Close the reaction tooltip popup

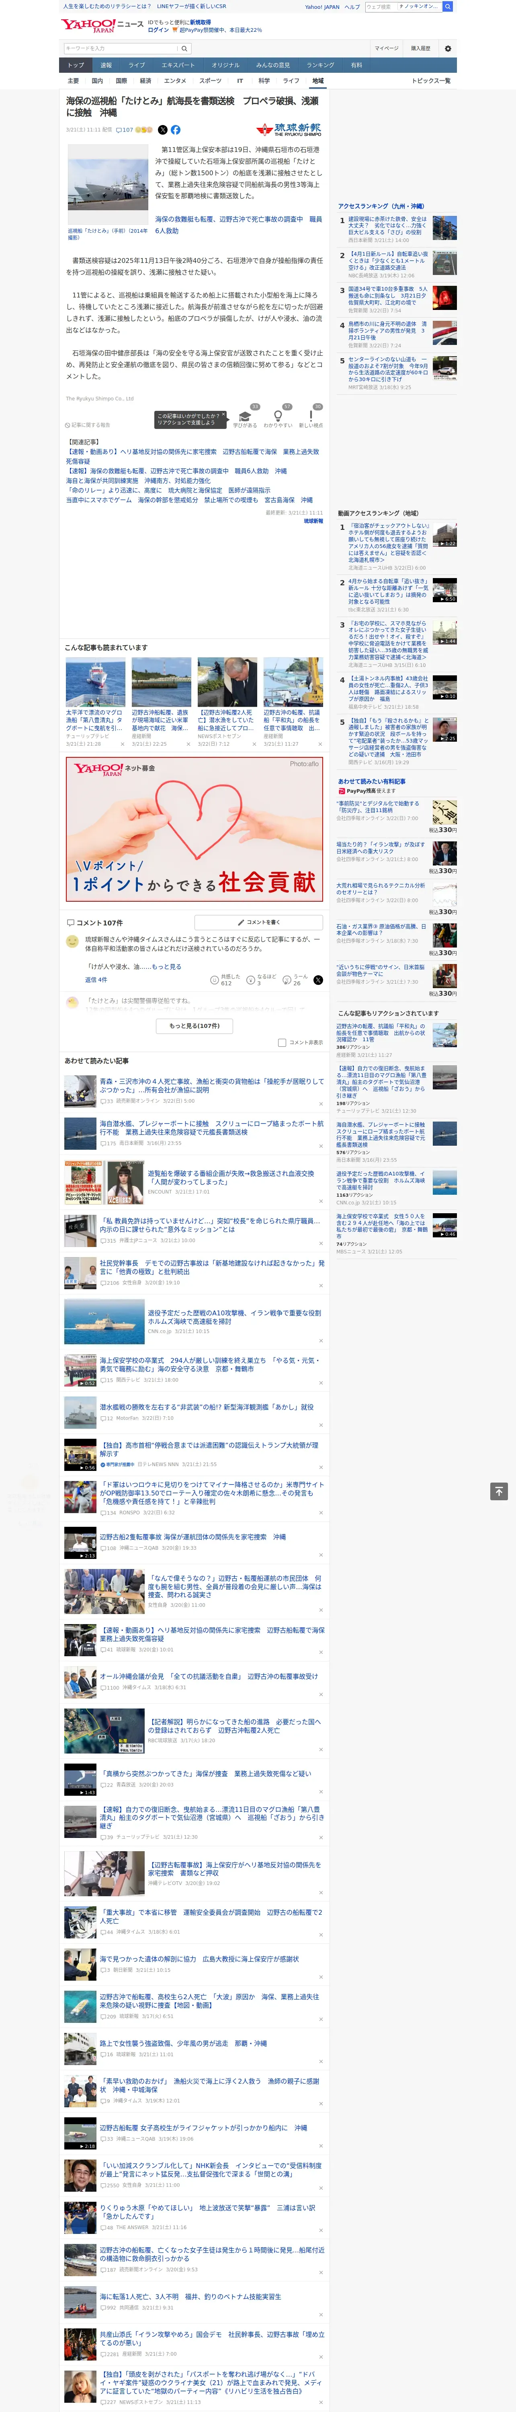tap(225, 414)
